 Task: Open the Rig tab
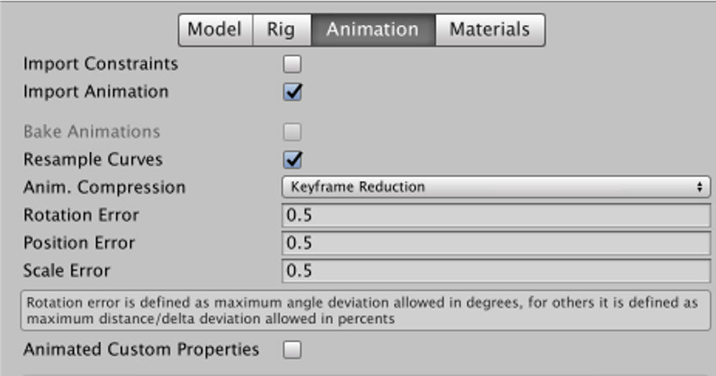point(281,30)
